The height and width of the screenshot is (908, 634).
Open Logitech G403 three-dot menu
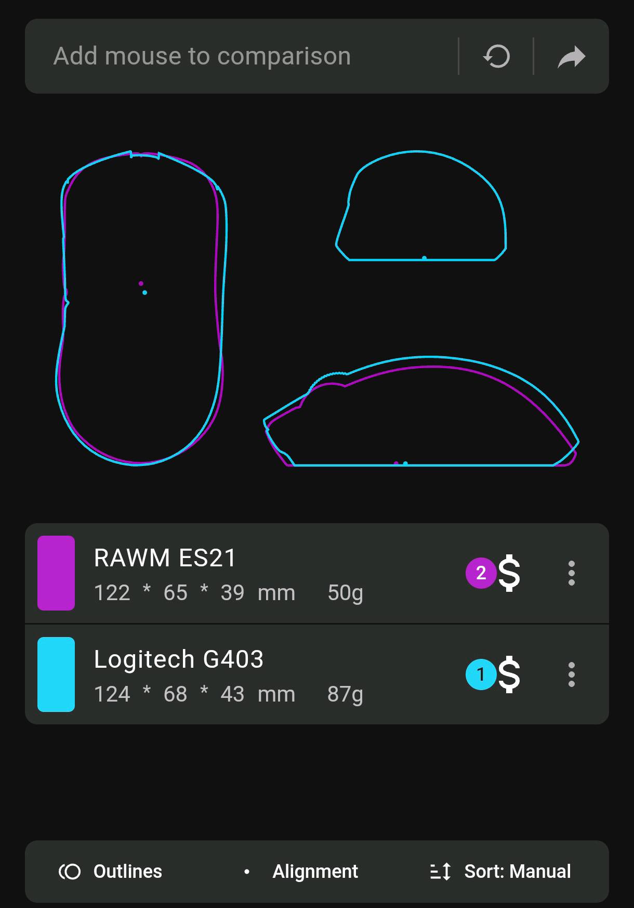572,674
